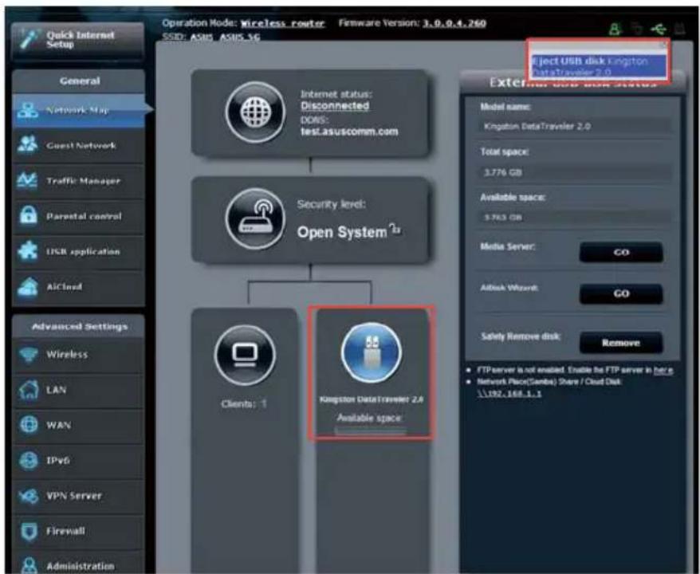Open the WAN settings page

click(x=78, y=425)
